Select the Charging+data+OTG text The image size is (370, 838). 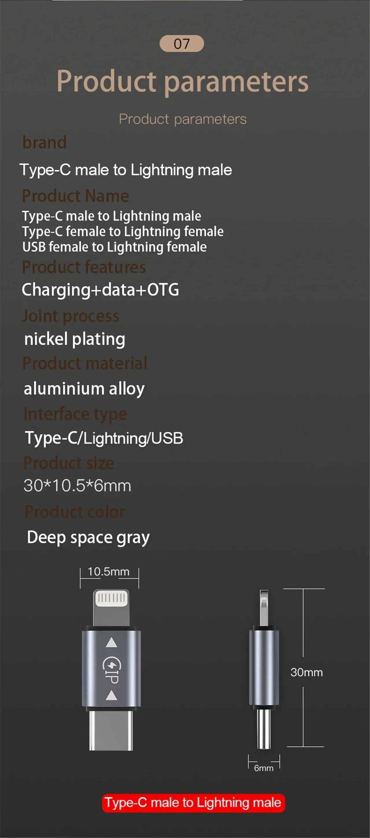pyautogui.click(x=100, y=290)
